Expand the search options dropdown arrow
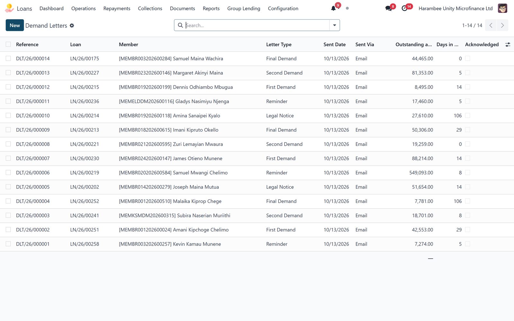The image size is (514, 321). point(334,25)
